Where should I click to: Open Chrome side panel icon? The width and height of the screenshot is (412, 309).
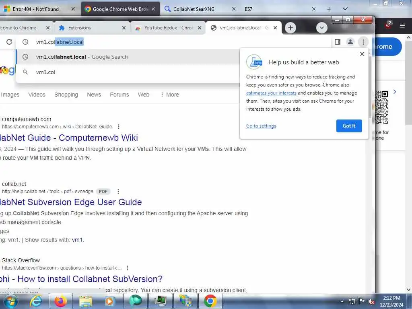338,42
